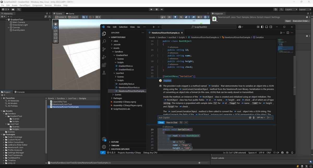The height and width of the screenshot is (168, 313).
Task: Open the Search view in VS Code activity bar
Action: point(104,41)
